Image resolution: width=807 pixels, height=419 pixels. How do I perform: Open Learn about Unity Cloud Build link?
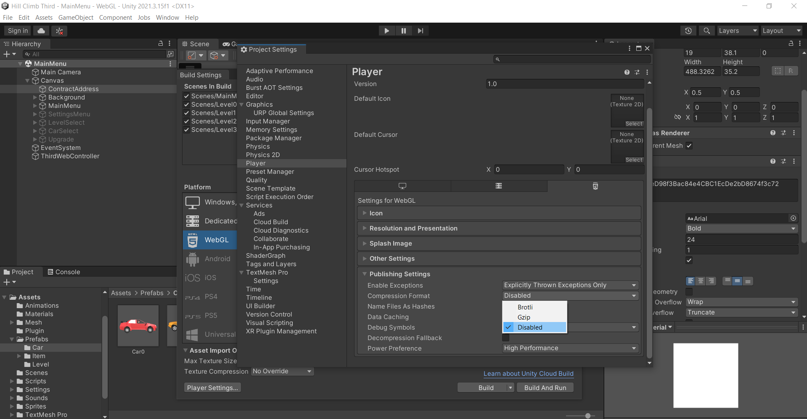pyautogui.click(x=528, y=374)
